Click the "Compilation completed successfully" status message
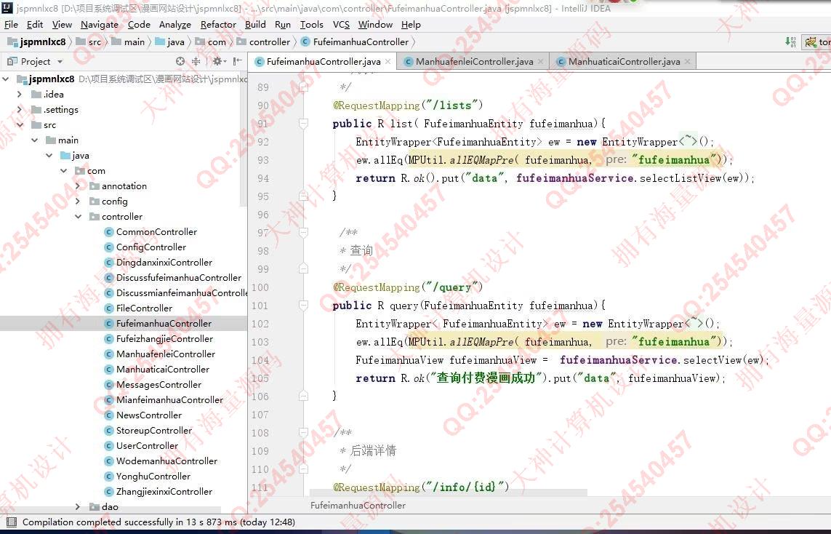The image size is (831, 534). 158,522
